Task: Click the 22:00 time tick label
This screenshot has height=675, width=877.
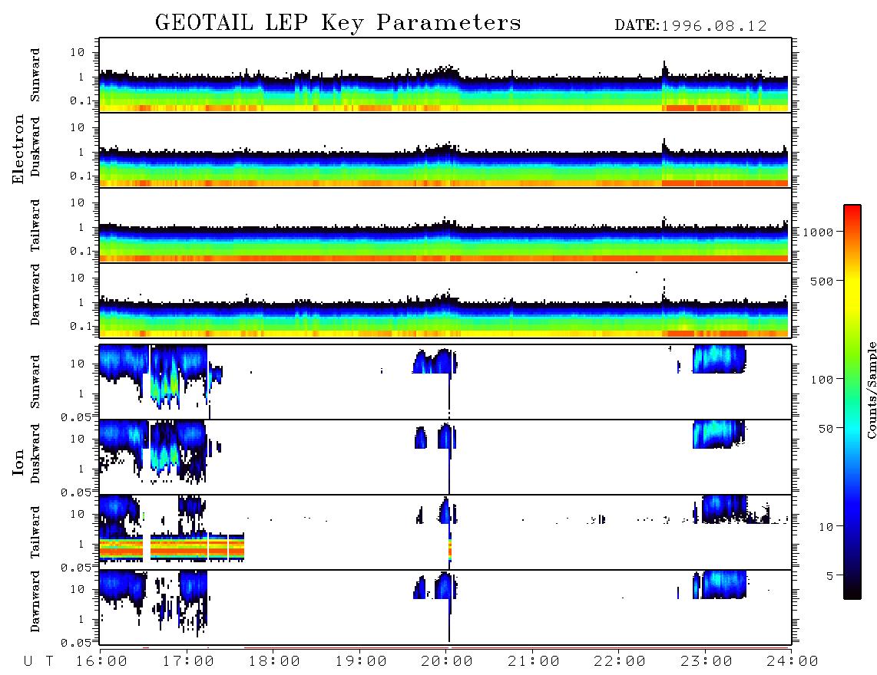Action: (620, 662)
